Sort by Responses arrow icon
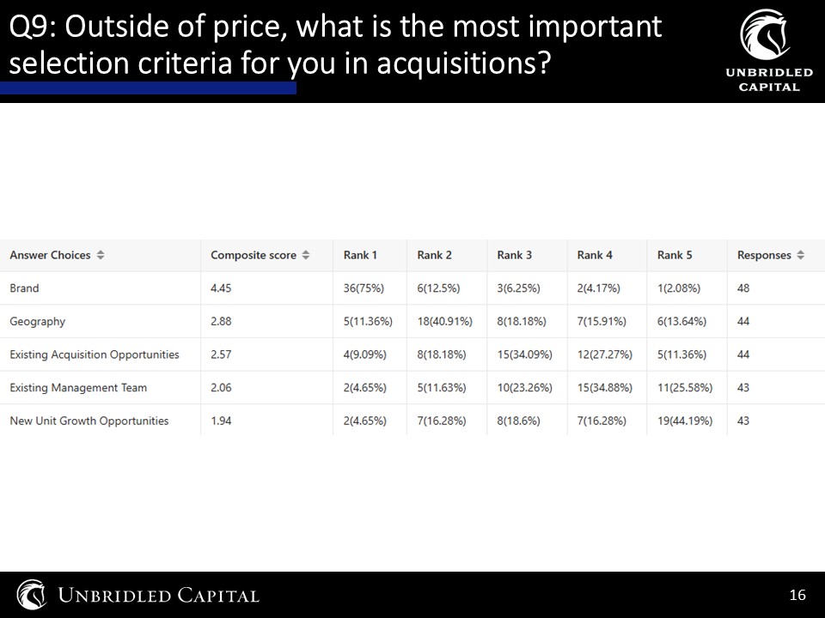 (800, 255)
